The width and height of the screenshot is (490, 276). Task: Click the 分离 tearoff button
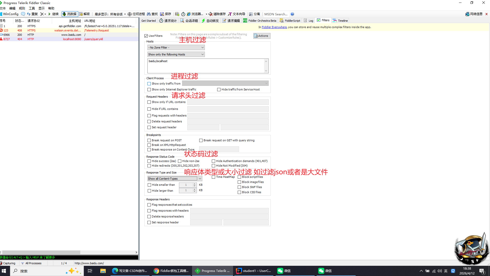point(255,14)
